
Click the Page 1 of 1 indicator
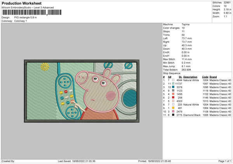click(225, 161)
